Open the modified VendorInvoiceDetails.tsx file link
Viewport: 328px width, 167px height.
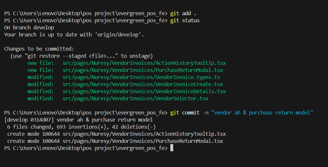pyautogui.click(x=144, y=91)
